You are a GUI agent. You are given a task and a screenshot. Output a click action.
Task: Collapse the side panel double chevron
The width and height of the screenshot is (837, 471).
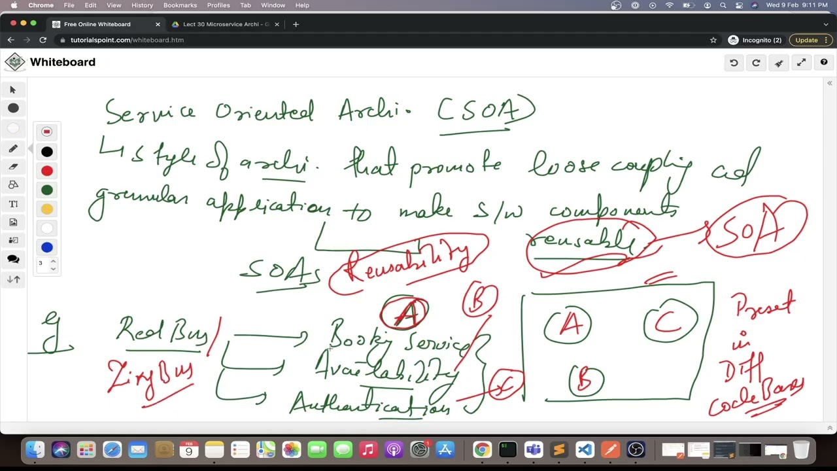(x=829, y=83)
